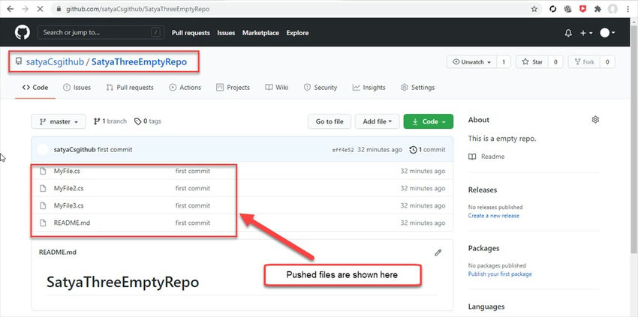Click file icon beside MyFile3.cs
638x317 pixels.
coord(43,205)
